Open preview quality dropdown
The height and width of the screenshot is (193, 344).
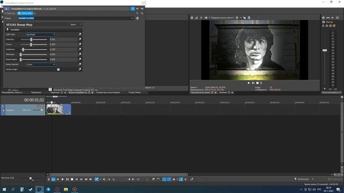click(222, 18)
